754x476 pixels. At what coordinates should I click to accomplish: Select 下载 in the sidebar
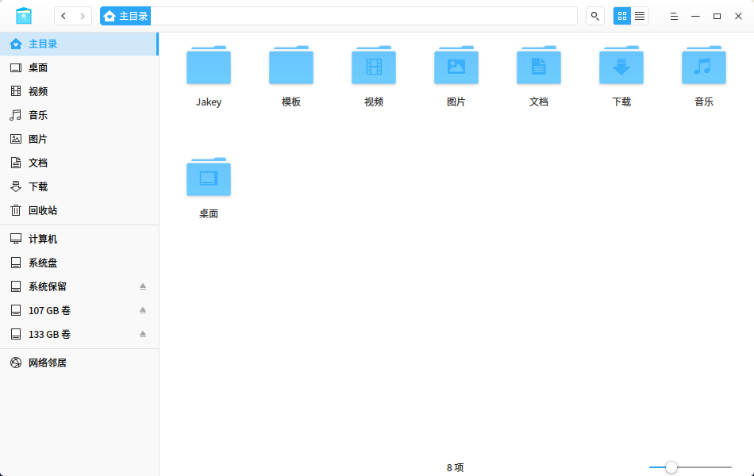click(x=79, y=186)
